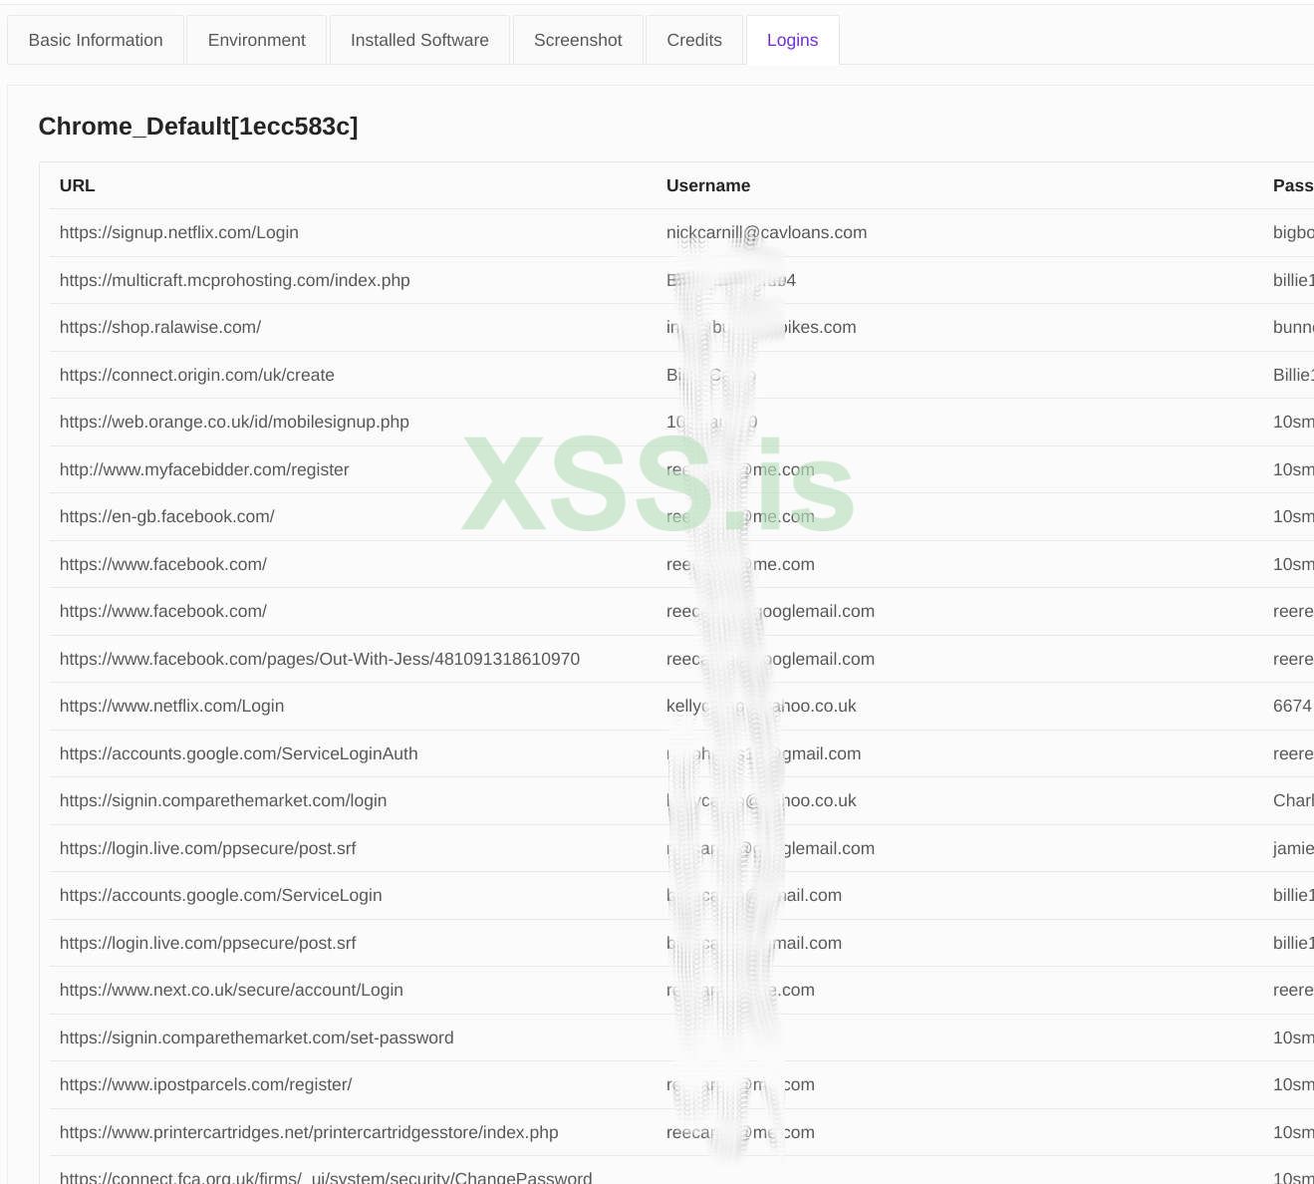Go to the Installed Software tab
The height and width of the screenshot is (1184, 1314).
[x=419, y=40]
